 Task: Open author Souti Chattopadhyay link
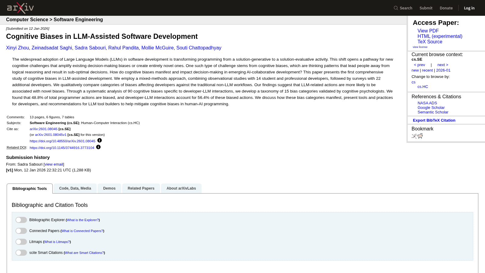pyautogui.click(x=199, y=48)
